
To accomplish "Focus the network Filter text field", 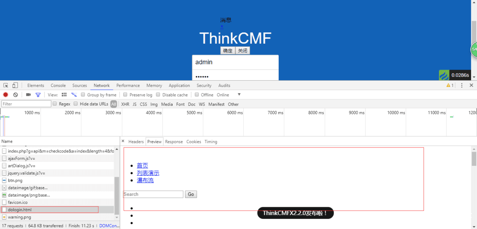I will [x=26, y=104].
